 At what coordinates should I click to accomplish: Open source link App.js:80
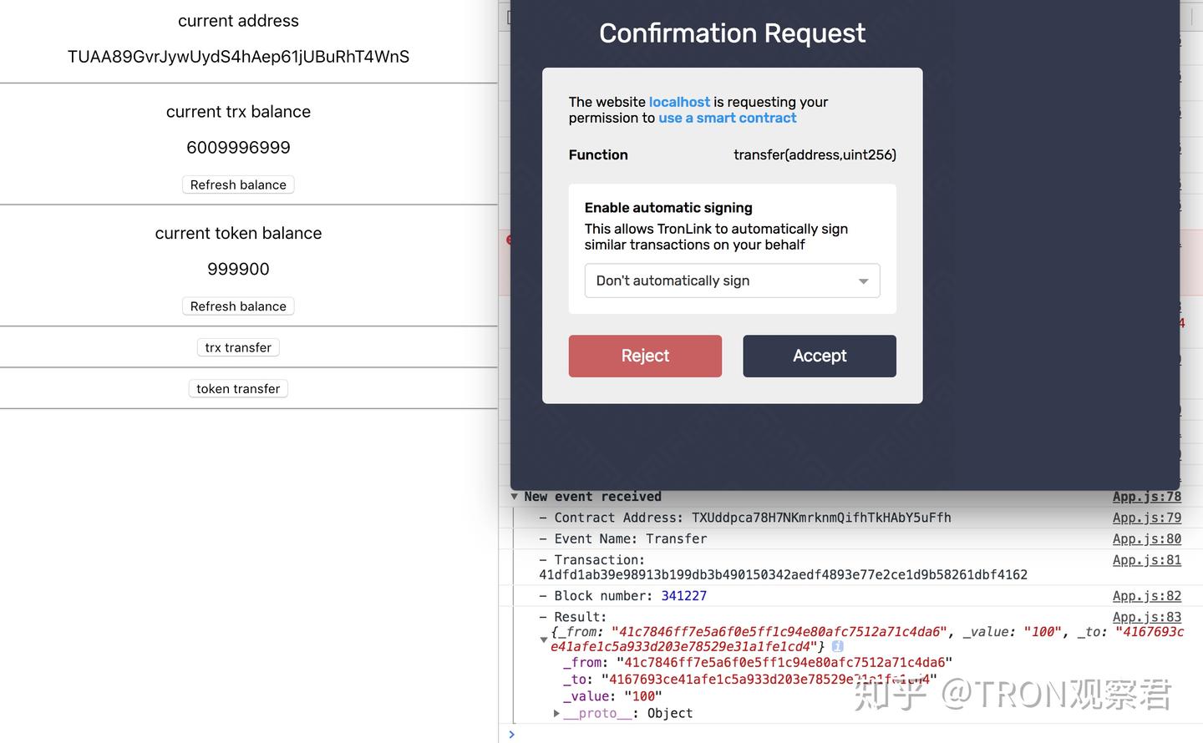tap(1146, 539)
